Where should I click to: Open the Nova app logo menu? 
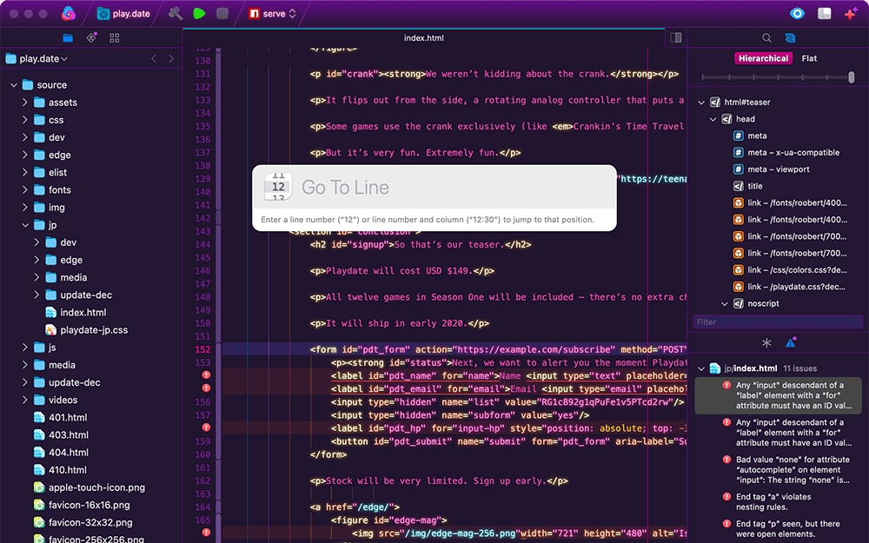68,13
